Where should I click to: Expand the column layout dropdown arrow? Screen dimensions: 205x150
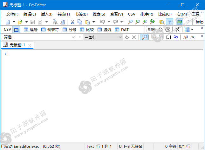click(x=192, y=29)
